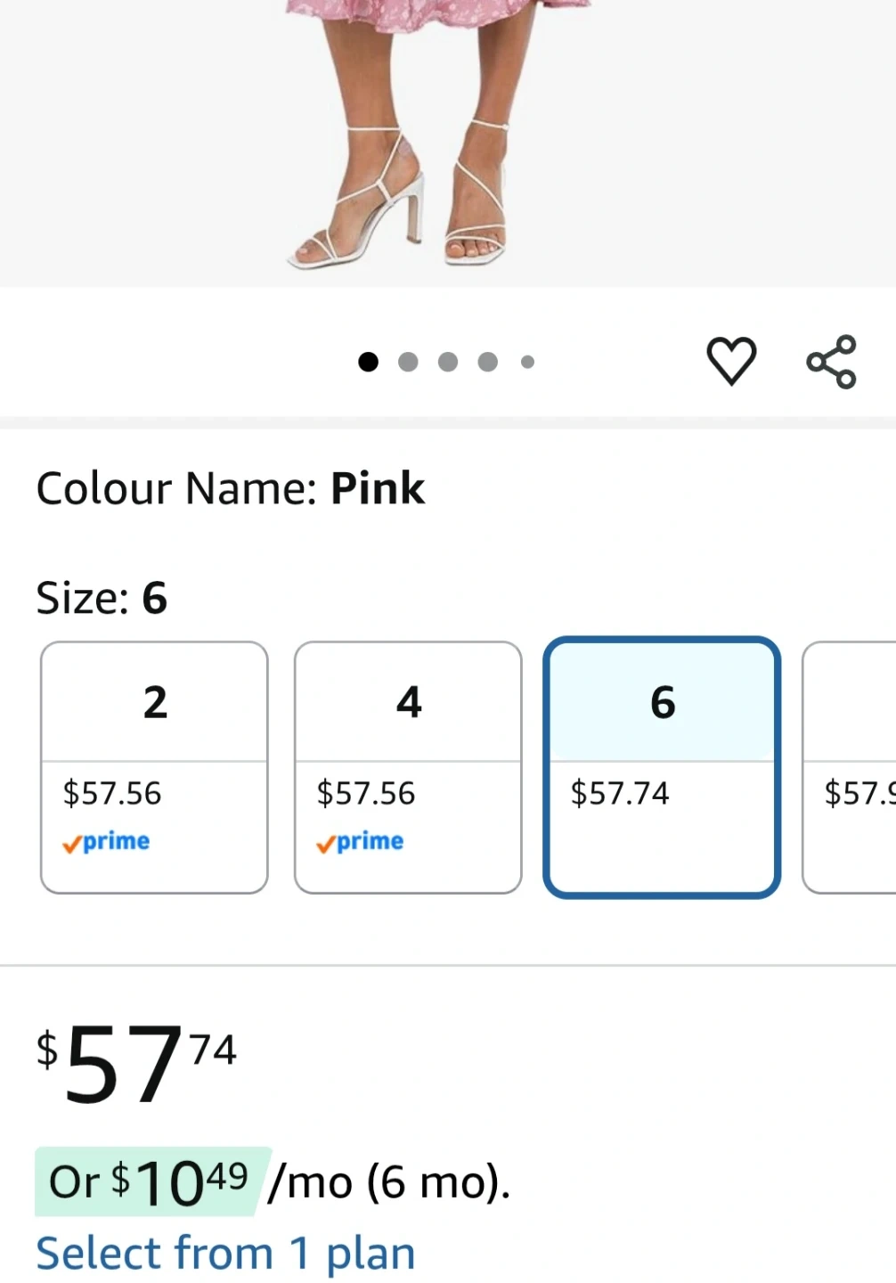Tap prime badge under size 4

point(361,842)
